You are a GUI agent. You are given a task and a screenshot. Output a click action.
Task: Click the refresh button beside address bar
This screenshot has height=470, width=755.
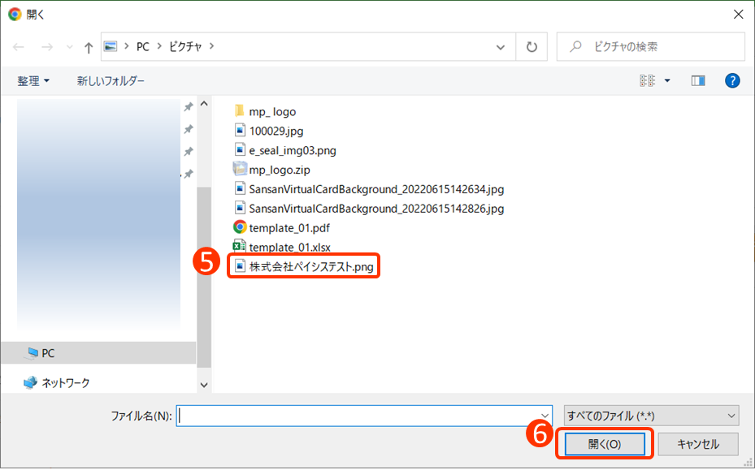pyautogui.click(x=532, y=47)
